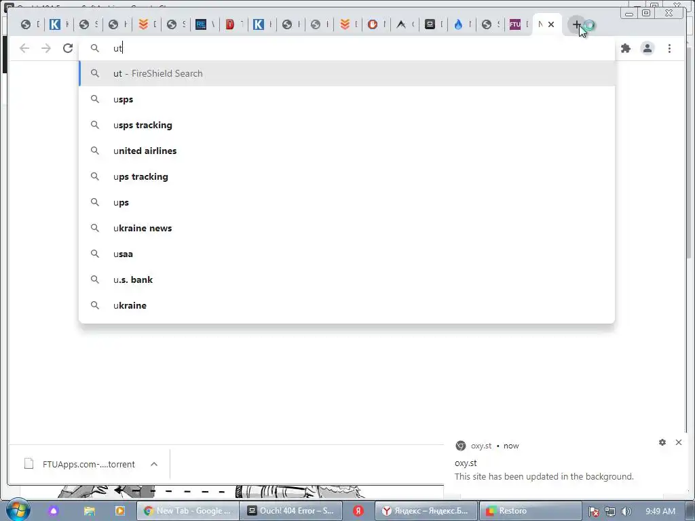Go forward with the right arrow button
Screen dimensions: 695x521
point(46,48)
